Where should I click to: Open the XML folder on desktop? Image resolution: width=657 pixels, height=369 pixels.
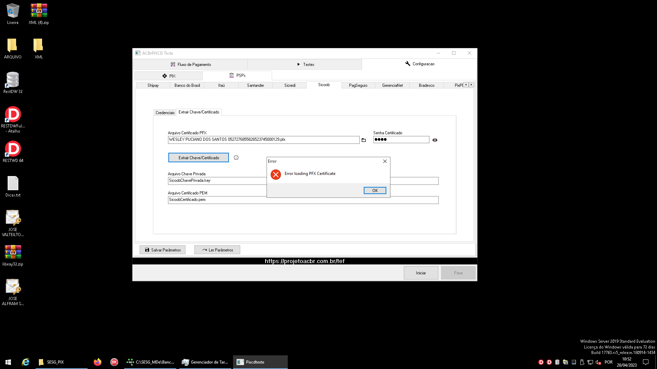(x=39, y=48)
